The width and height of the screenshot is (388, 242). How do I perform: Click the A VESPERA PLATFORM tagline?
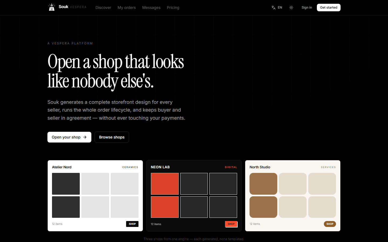click(x=70, y=43)
